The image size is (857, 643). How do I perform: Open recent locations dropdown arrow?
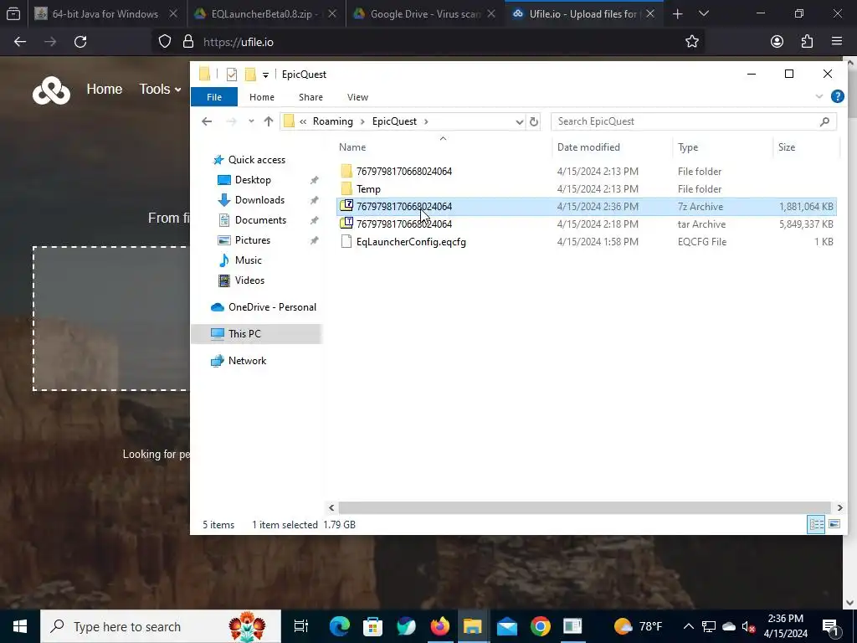point(251,121)
